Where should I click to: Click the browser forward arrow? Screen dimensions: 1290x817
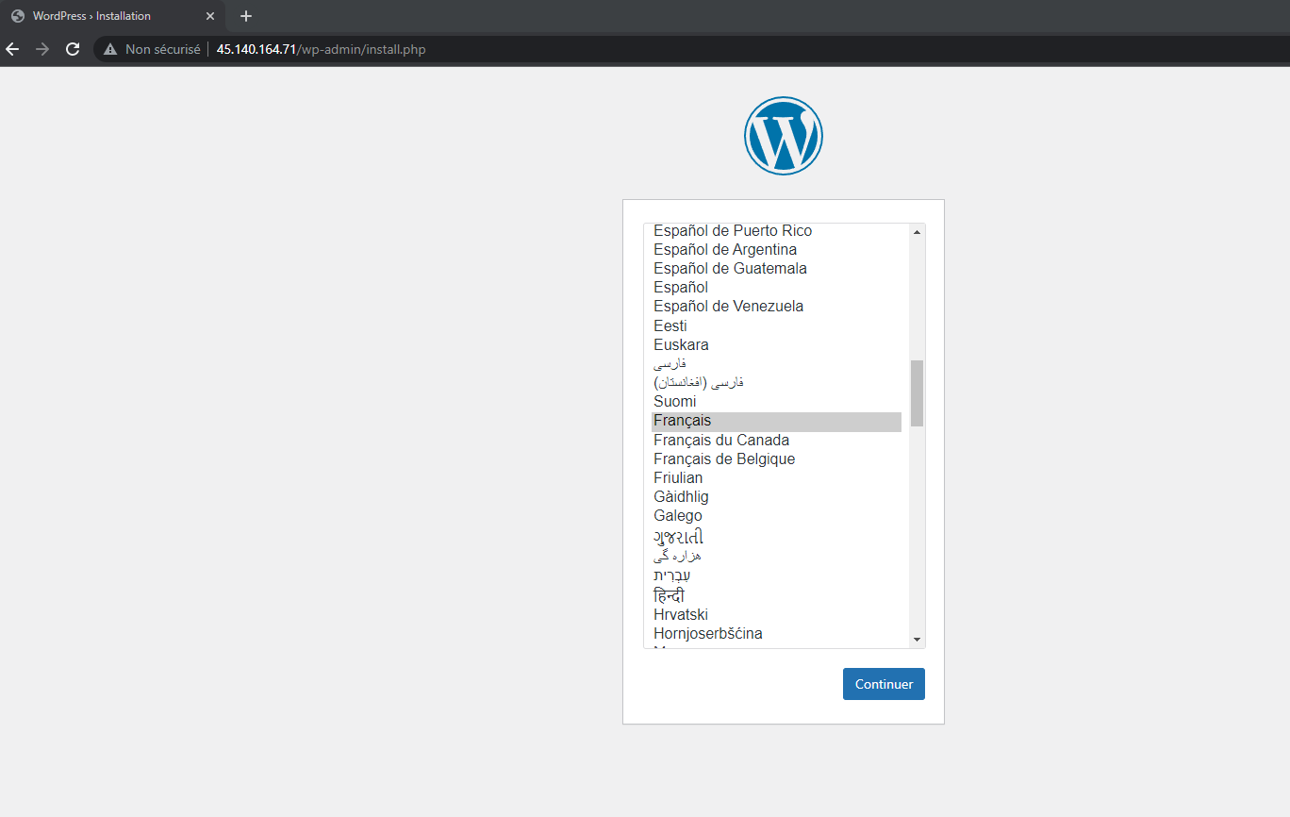(x=42, y=49)
